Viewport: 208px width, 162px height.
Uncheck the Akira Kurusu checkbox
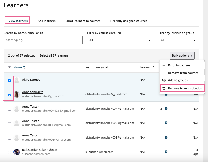(x=10, y=80)
